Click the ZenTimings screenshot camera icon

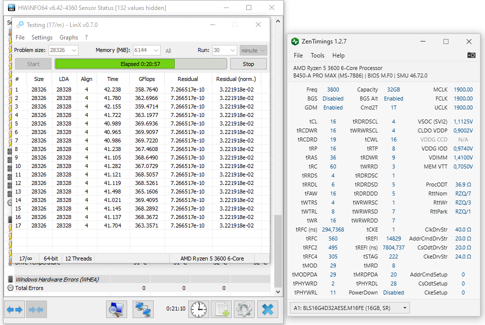[471, 55]
